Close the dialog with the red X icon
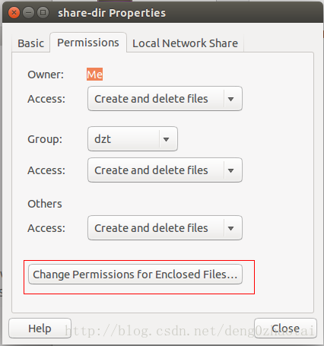The height and width of the screenshot is (346, 324). point(14,12)
